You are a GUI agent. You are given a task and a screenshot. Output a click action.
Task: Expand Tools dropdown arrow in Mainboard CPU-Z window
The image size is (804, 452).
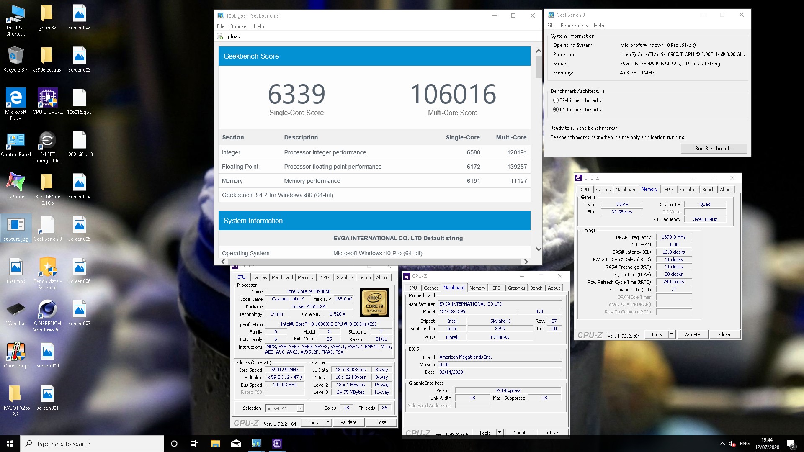click(x=500, y=432)
